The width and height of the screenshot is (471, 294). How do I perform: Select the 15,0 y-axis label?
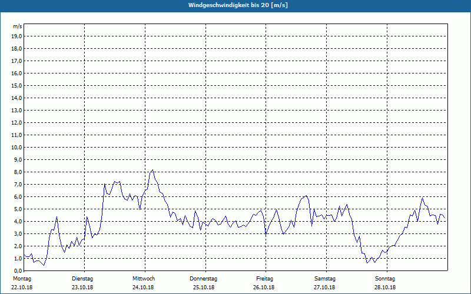17,85
